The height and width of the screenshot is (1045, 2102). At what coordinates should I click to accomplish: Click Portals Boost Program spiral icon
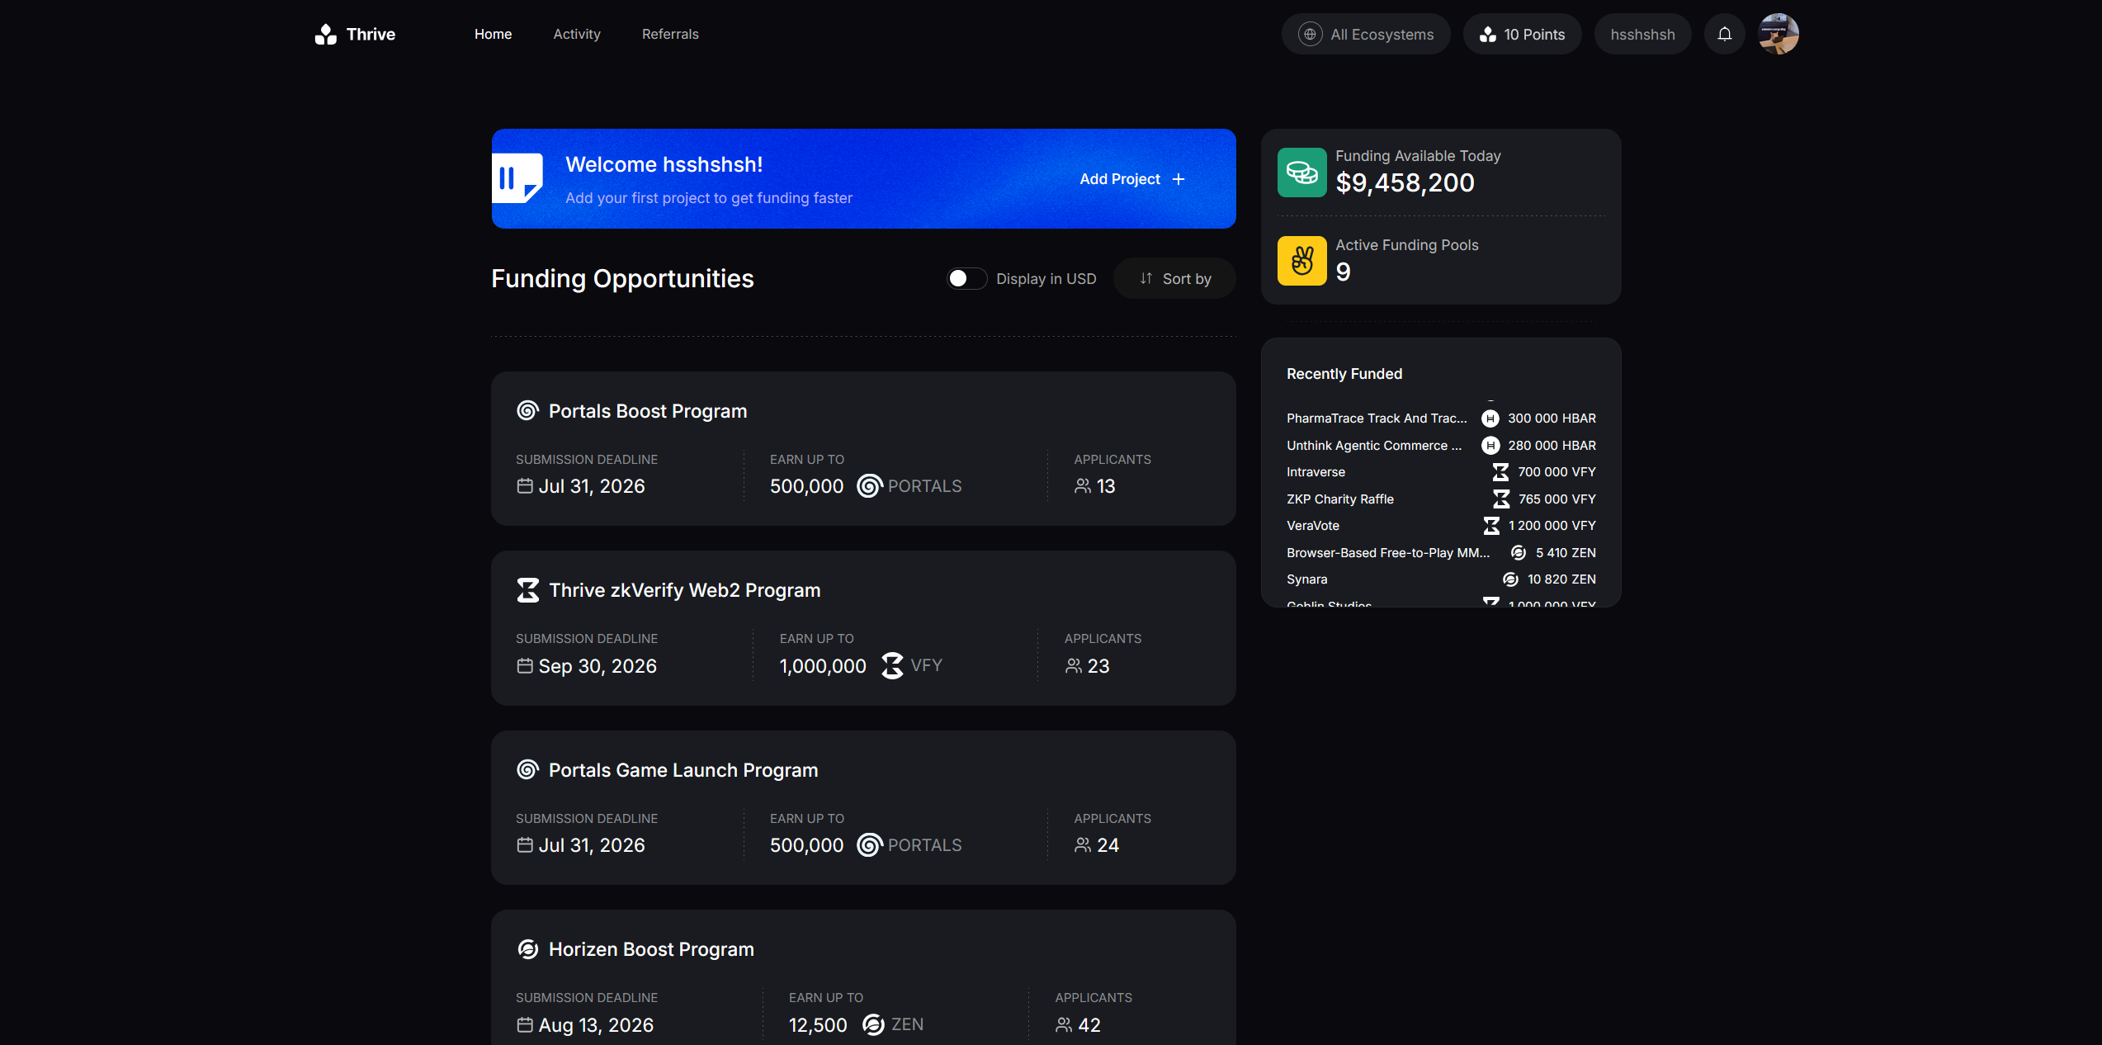click(x=527, y=410)
